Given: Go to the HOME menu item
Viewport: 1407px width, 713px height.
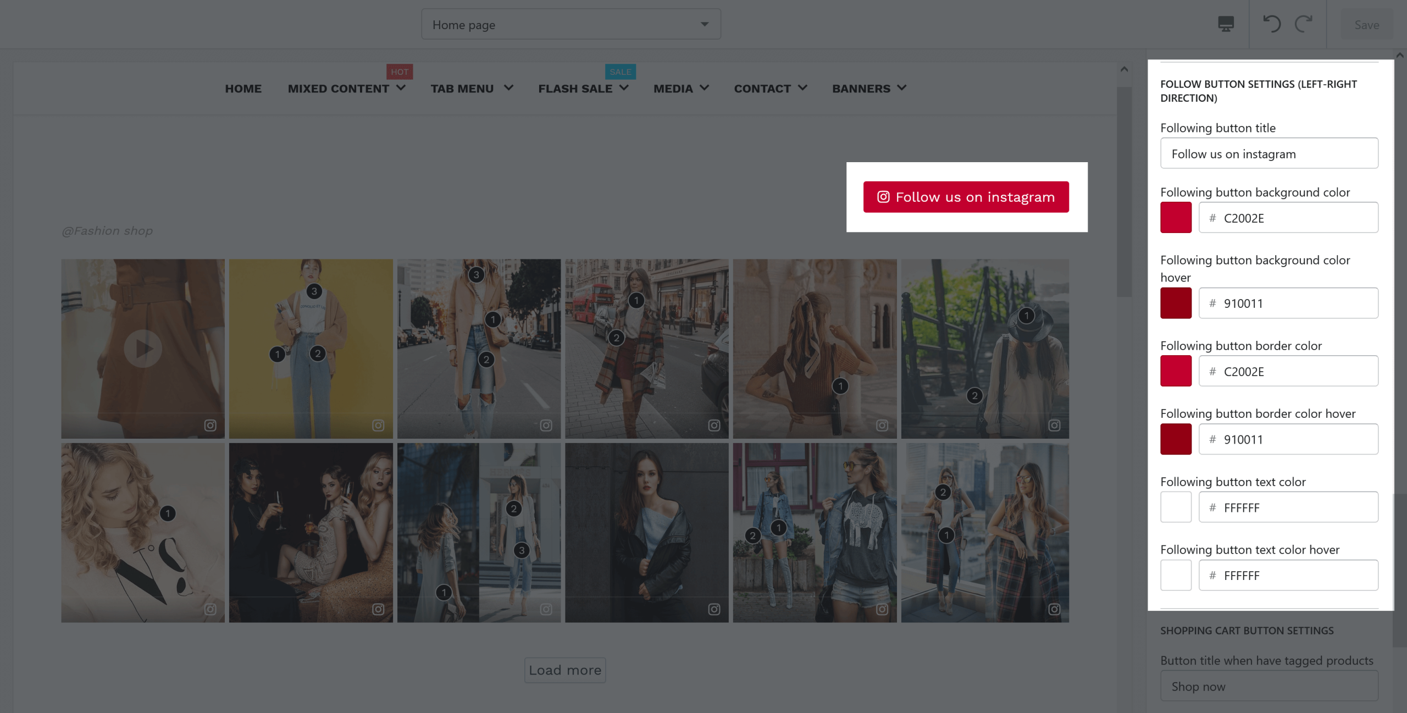Looking at the screenshot, I should click(x=243, y=89).
